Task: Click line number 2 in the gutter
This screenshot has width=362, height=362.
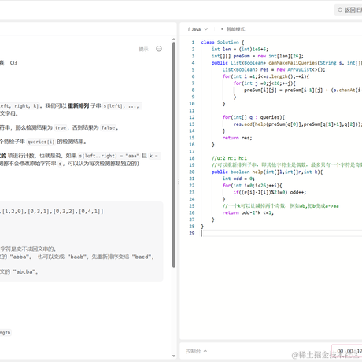Action: (x=193, y=49)
